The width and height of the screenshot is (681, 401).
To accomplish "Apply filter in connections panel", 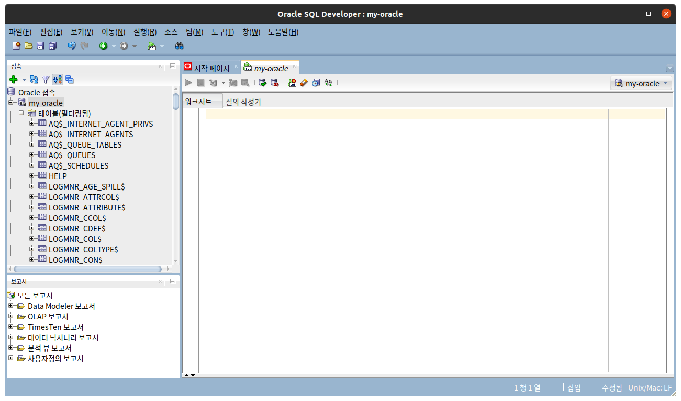I will 46,80.
